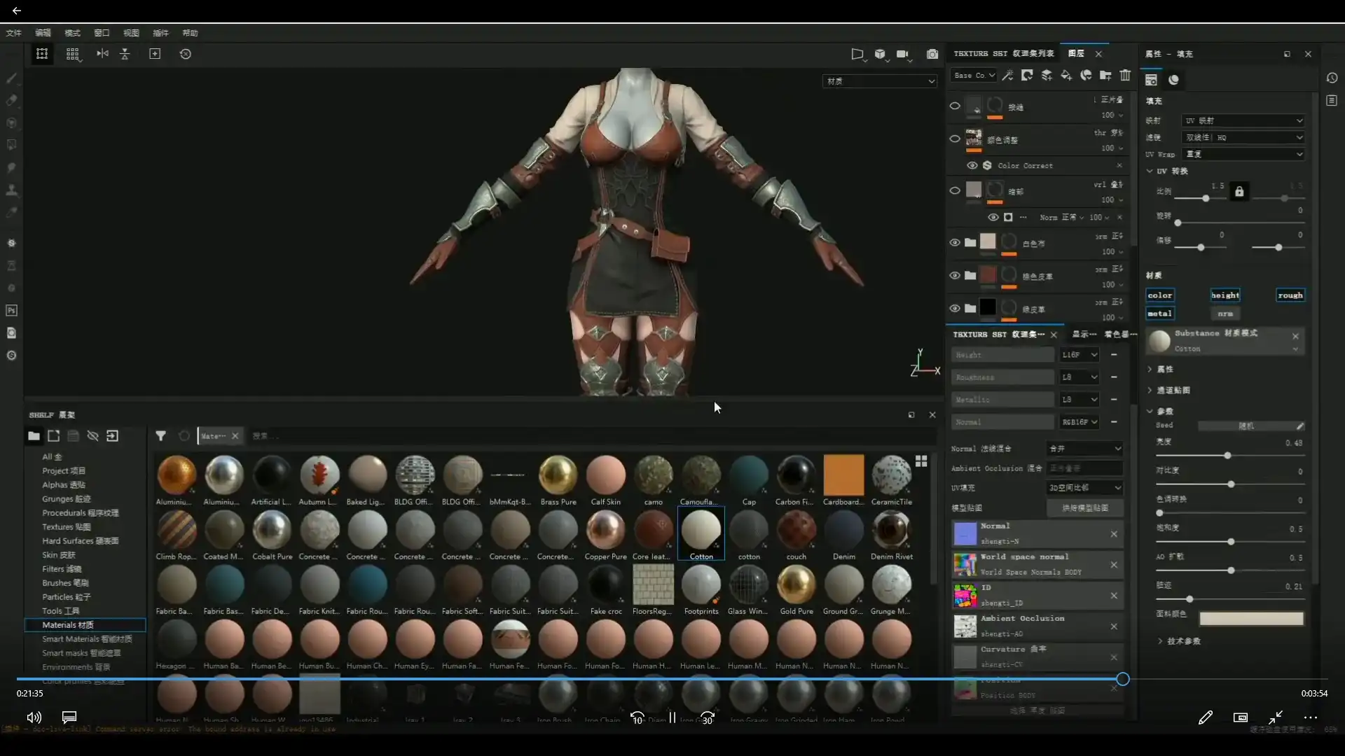Open the Base Color channel dropdown
Image resolution: width=1345 pixels, height=756 pixels.
point(974,76)
